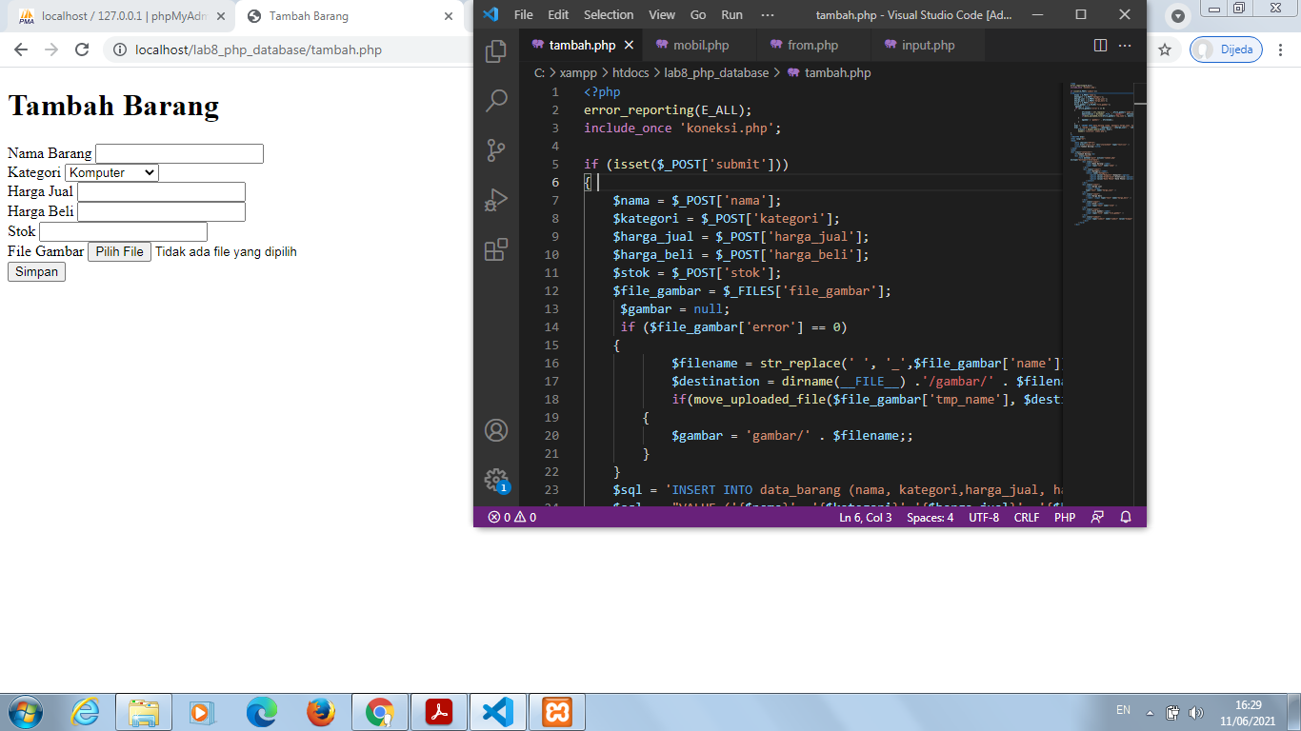Bookmark this page with the star icon
Image resolution: width=1301 pixels, height=731 pixels.
coord(1164,49)
